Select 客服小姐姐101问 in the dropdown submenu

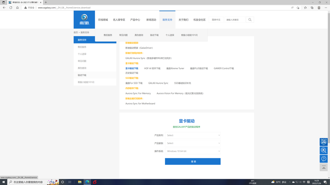189,35
